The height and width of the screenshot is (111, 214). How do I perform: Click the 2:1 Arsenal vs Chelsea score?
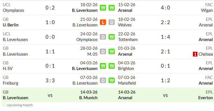165,51
